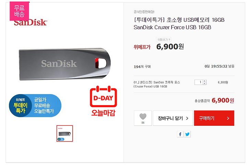Click the D-DAY calendar icon
The image size is (247, 167).
coord(103,97)
